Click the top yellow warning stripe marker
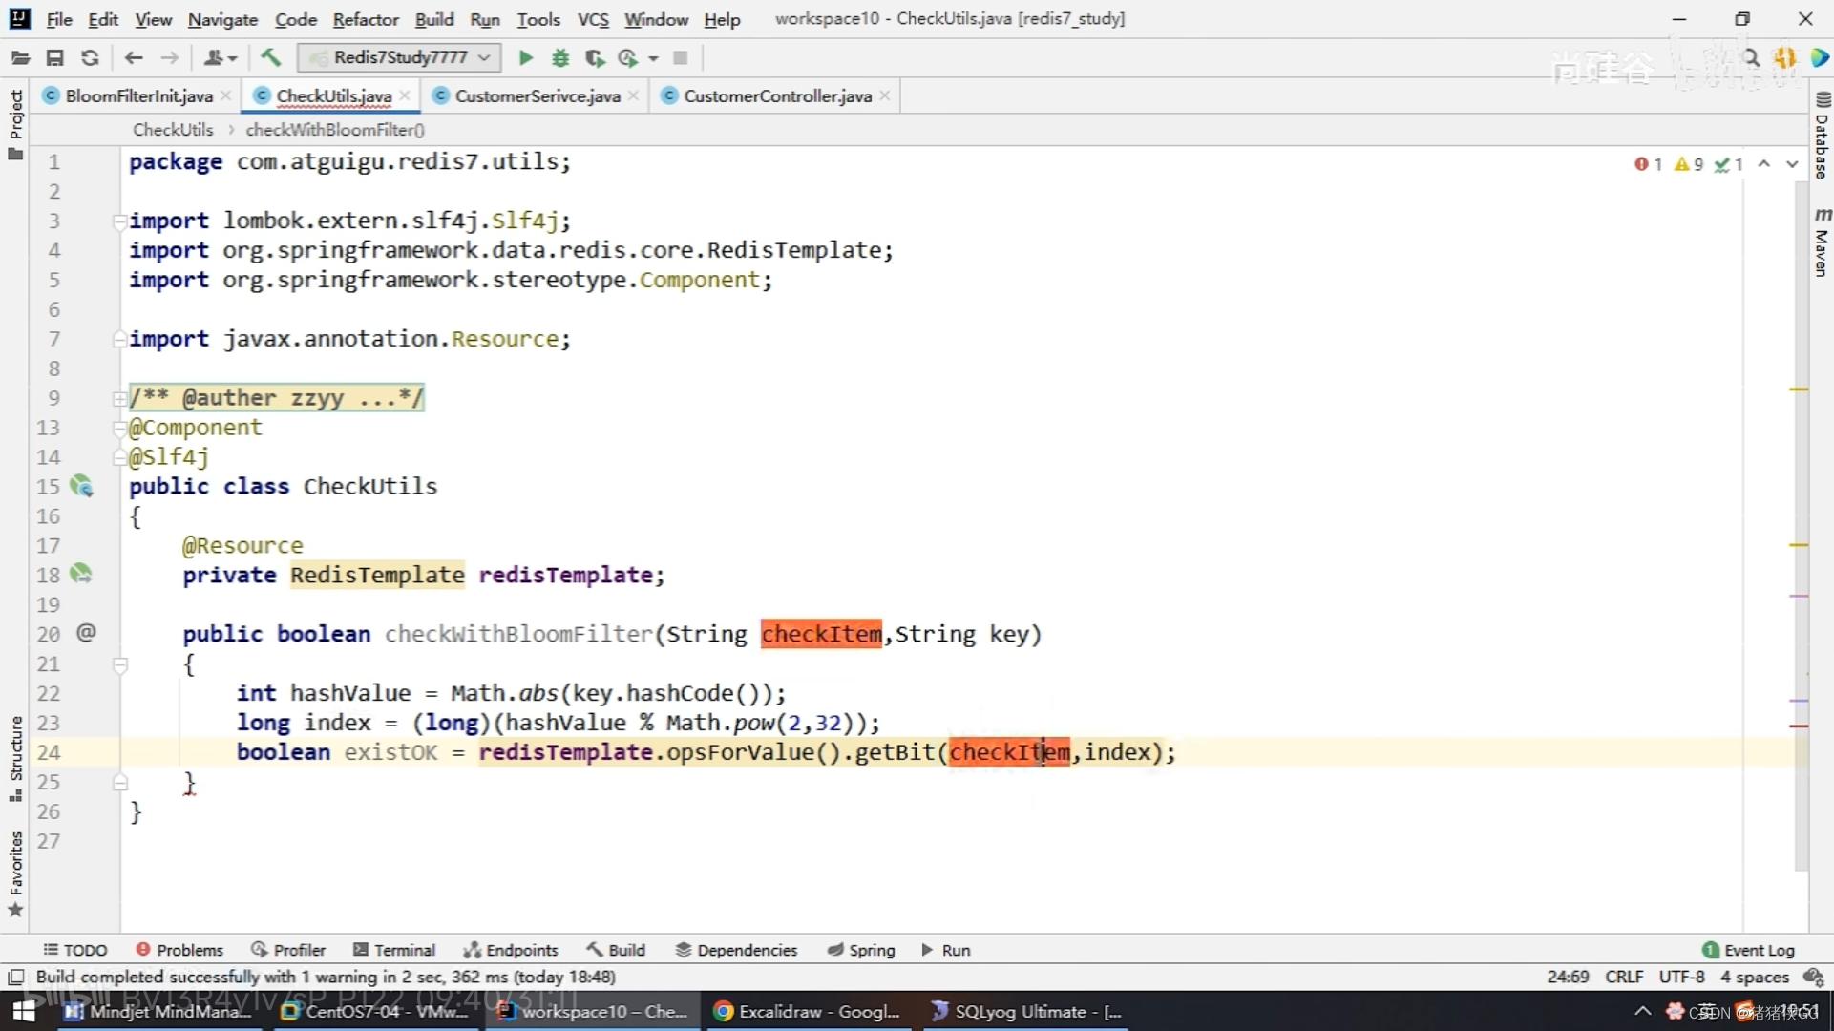 click(1799, 389)
